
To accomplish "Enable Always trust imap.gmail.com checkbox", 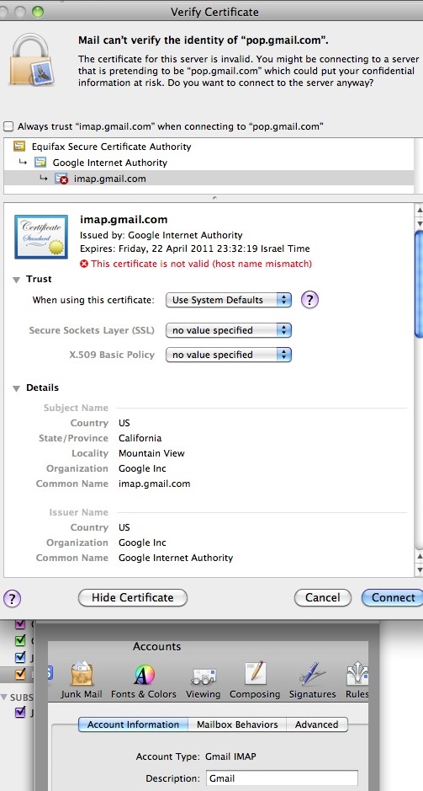I will pos(8,126).
